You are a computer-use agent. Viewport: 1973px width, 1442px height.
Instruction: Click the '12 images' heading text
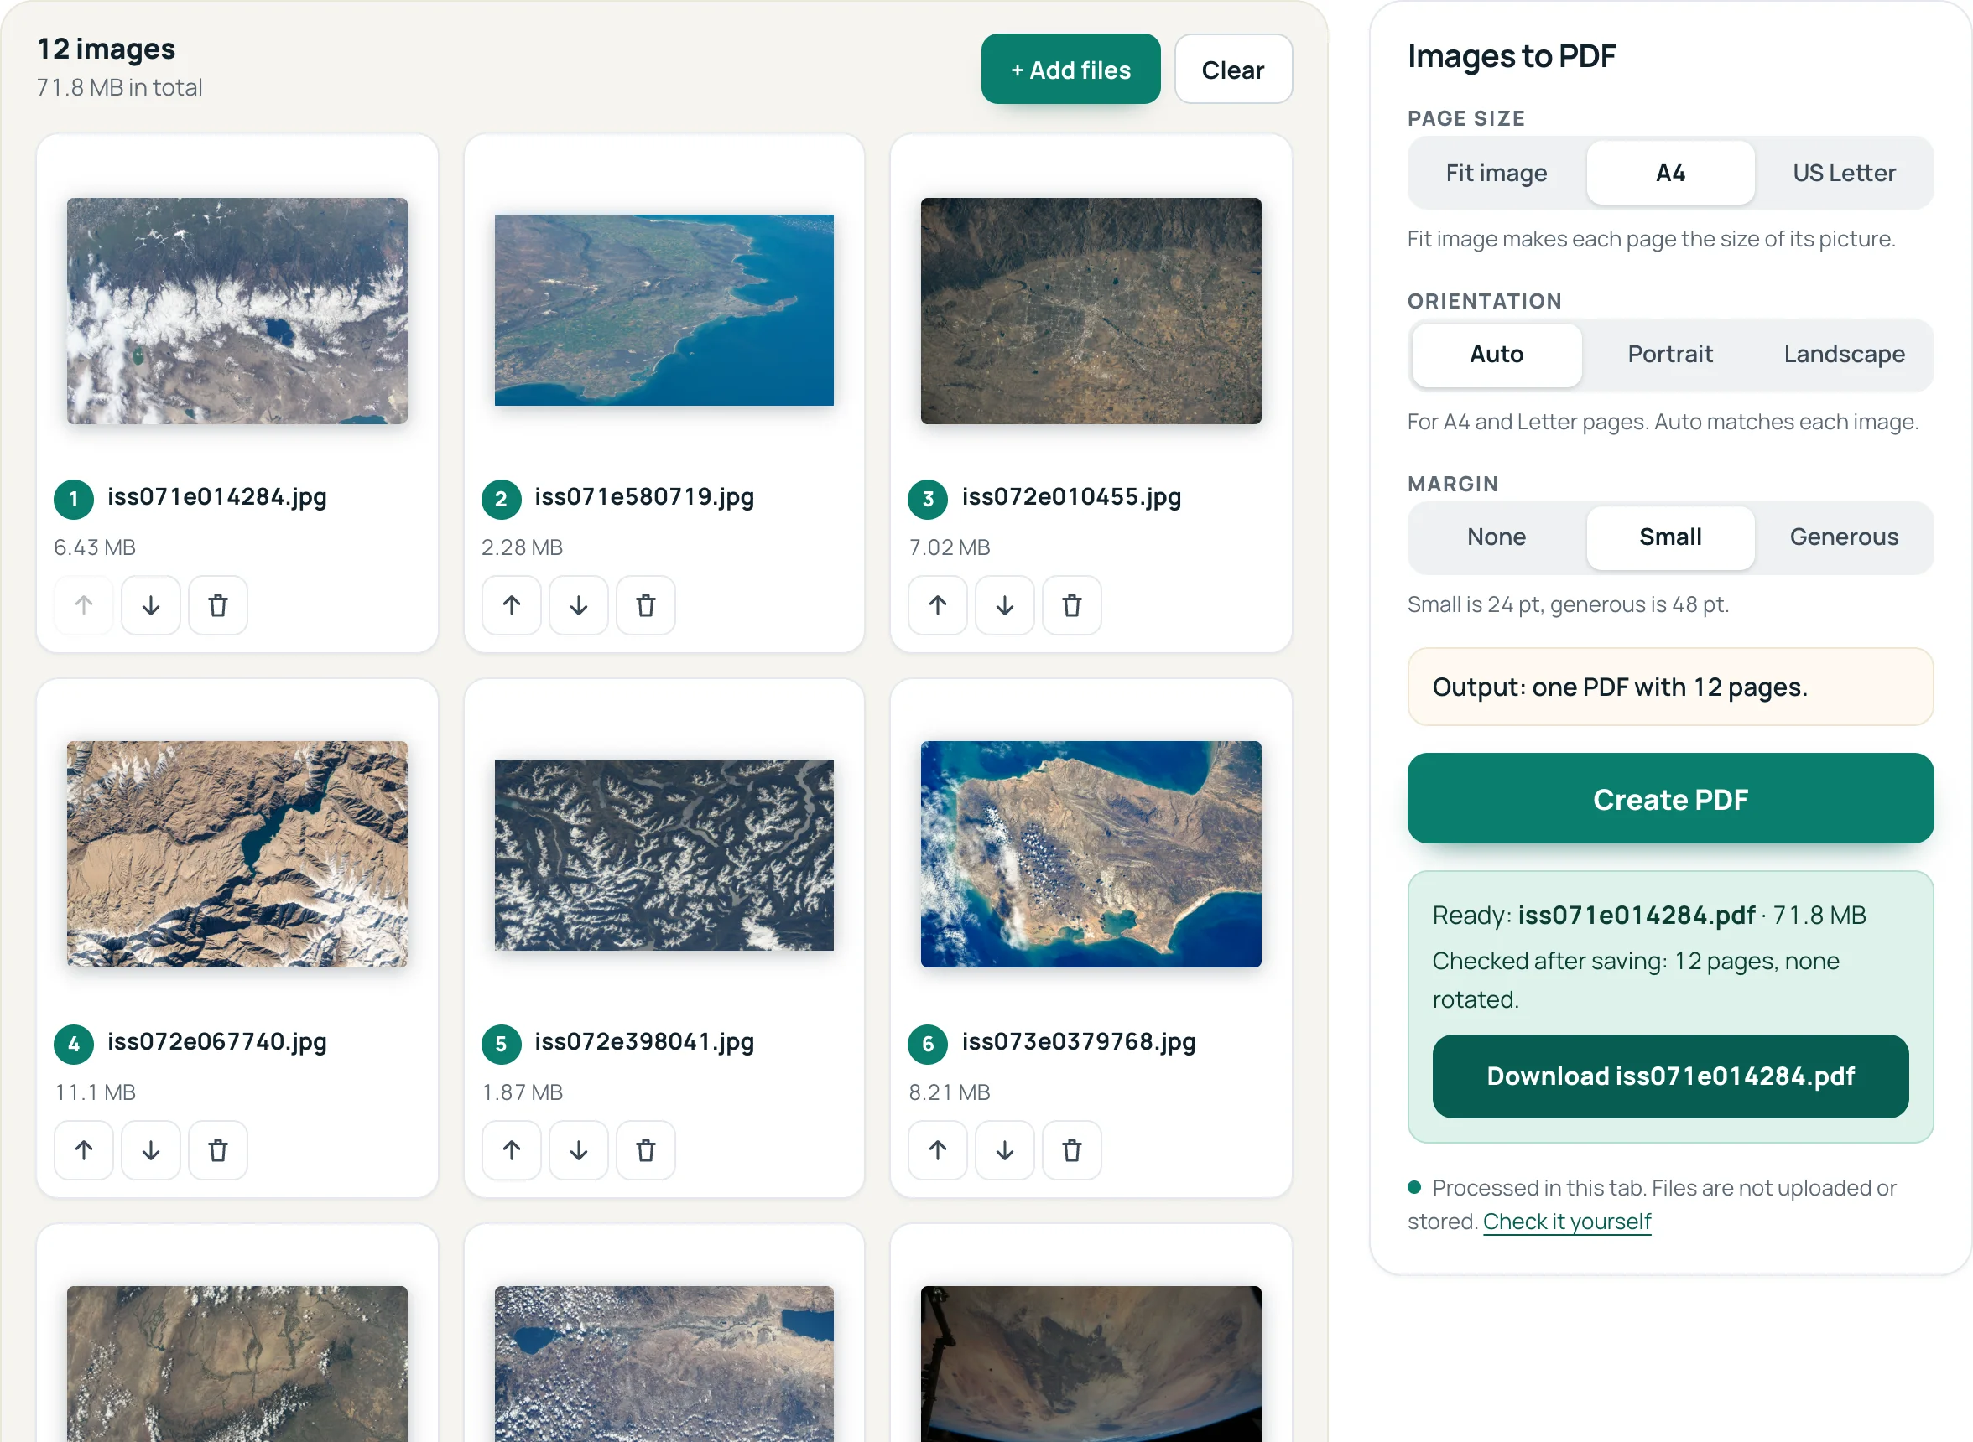point(106,49)
